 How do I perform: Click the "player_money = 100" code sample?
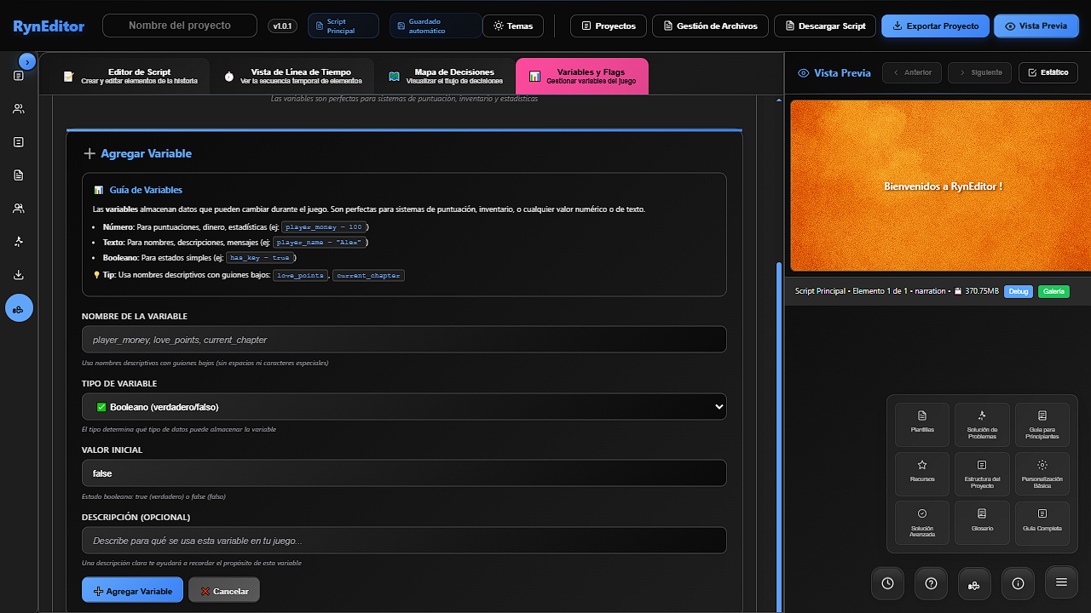pyautogui.click(x=324, y=227)
